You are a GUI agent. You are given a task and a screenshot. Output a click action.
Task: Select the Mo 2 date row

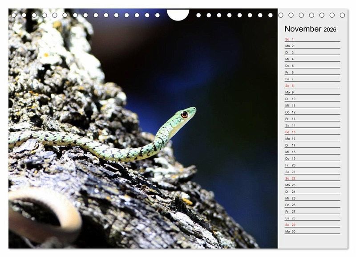point(312,46)
